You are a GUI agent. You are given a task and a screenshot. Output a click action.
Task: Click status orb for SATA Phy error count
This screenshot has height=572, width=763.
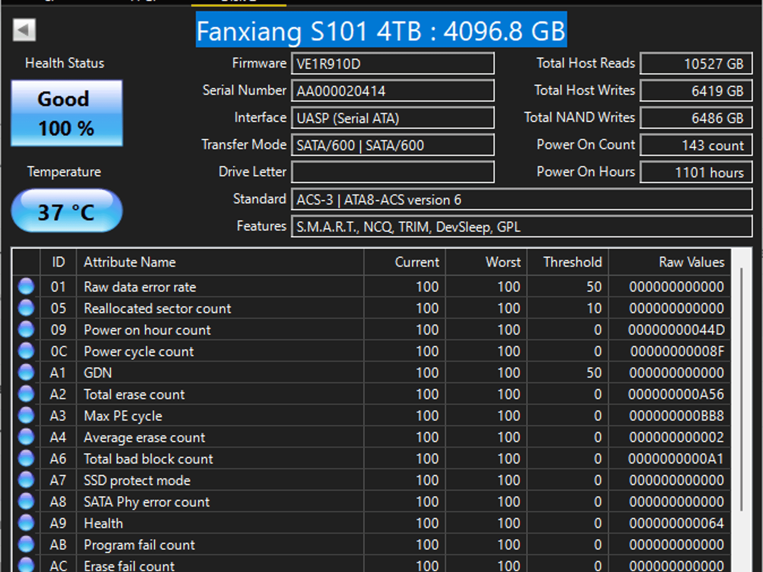click(26, 502)
